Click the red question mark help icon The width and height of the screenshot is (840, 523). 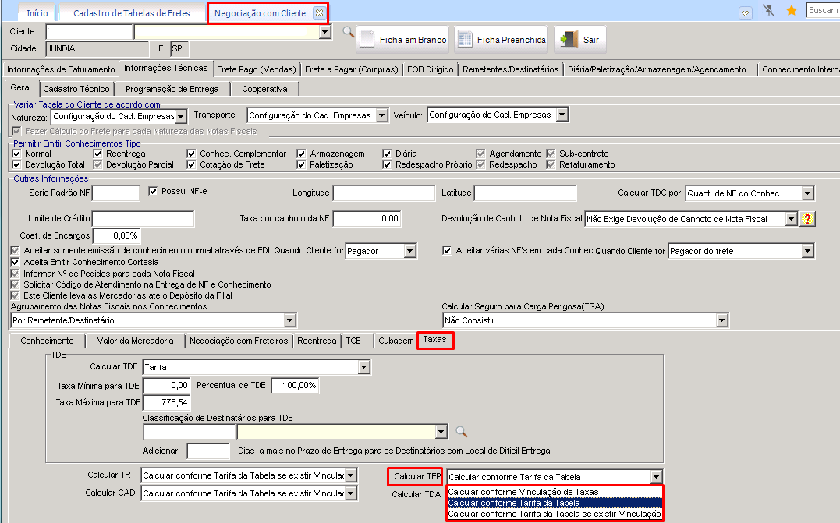coord(807,219)
